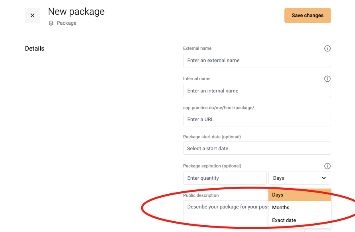The image size is (355, 232).
Task: Click the stacked layers Package icon
Action: coord(51,23)
